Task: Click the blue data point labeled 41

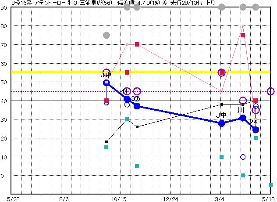Action: [127, 99]
